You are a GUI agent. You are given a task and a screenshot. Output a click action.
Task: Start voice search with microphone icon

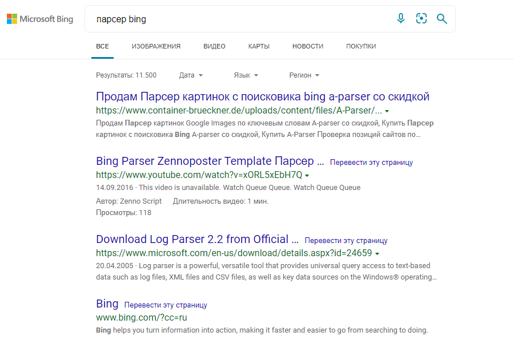[400, 19]
